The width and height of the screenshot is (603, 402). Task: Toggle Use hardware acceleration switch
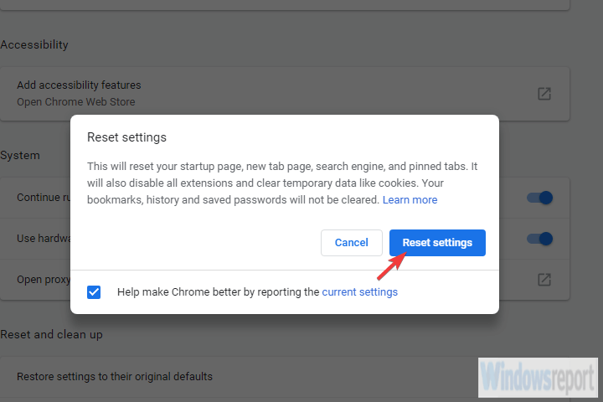pos(539,239)
